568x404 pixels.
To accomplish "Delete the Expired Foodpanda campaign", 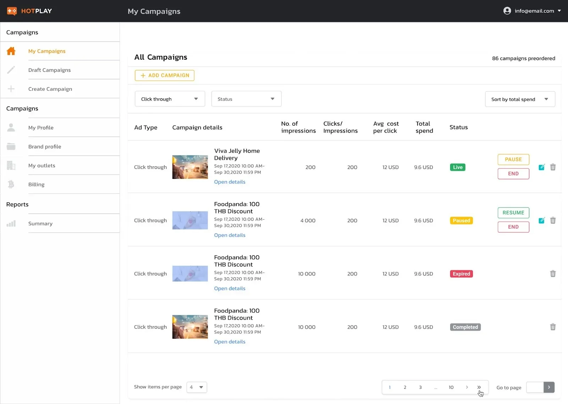I will point(553,274).
